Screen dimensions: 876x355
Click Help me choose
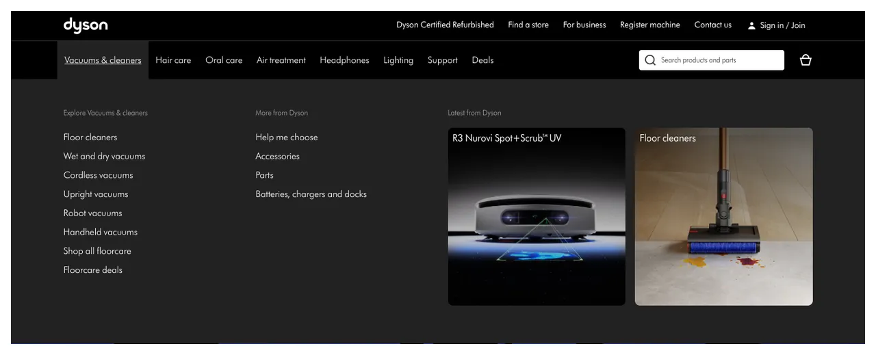tap(287, 137)
